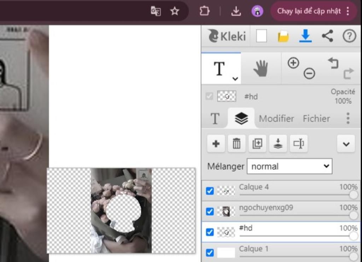Add a new layer

pos(216,144)
